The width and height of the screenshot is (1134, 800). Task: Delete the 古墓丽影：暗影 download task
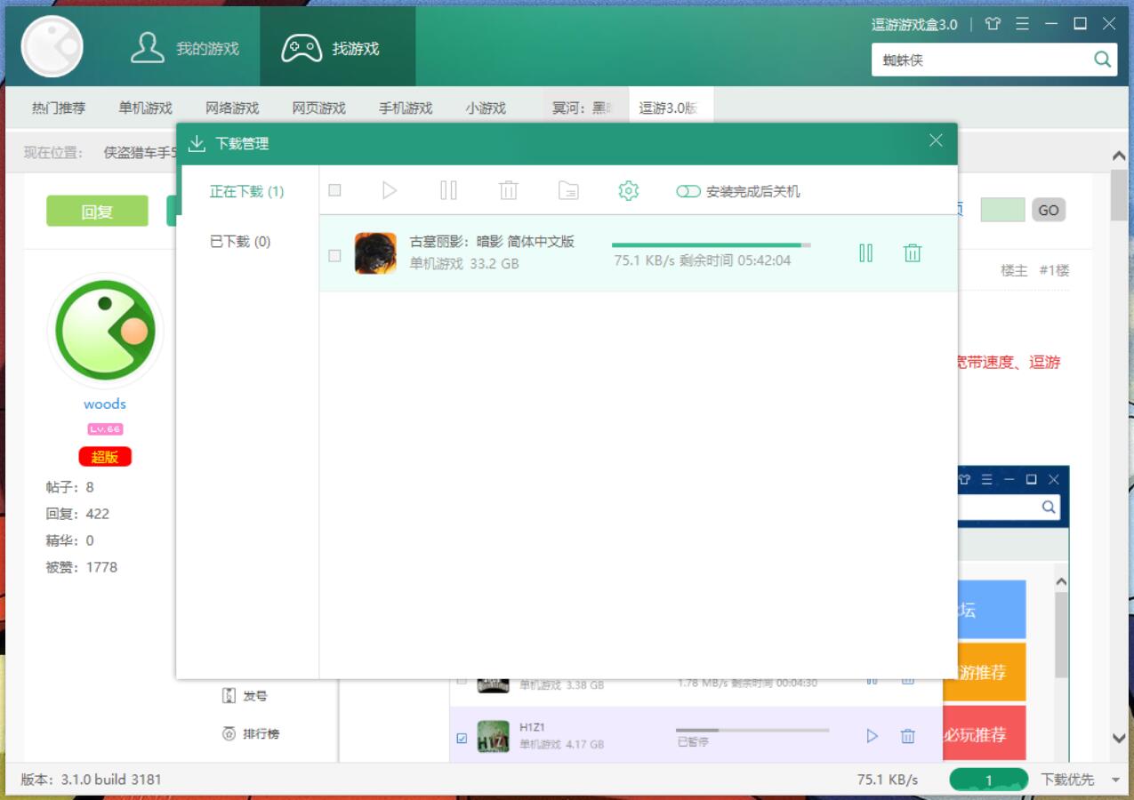[913, 253]
